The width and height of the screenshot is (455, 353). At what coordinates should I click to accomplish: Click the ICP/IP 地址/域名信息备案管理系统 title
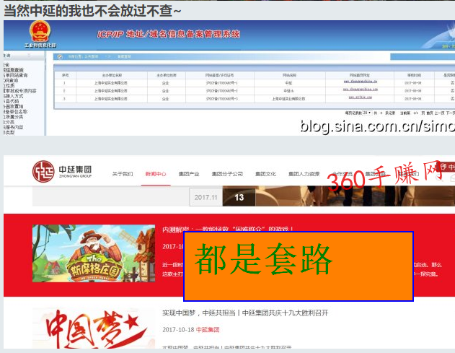168,34
